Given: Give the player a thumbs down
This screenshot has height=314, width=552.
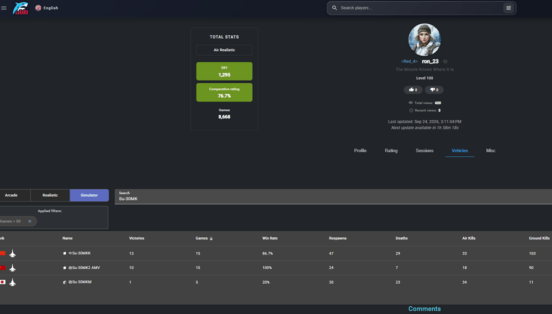Looking at the screenshot, I should (x=434, y=90).
